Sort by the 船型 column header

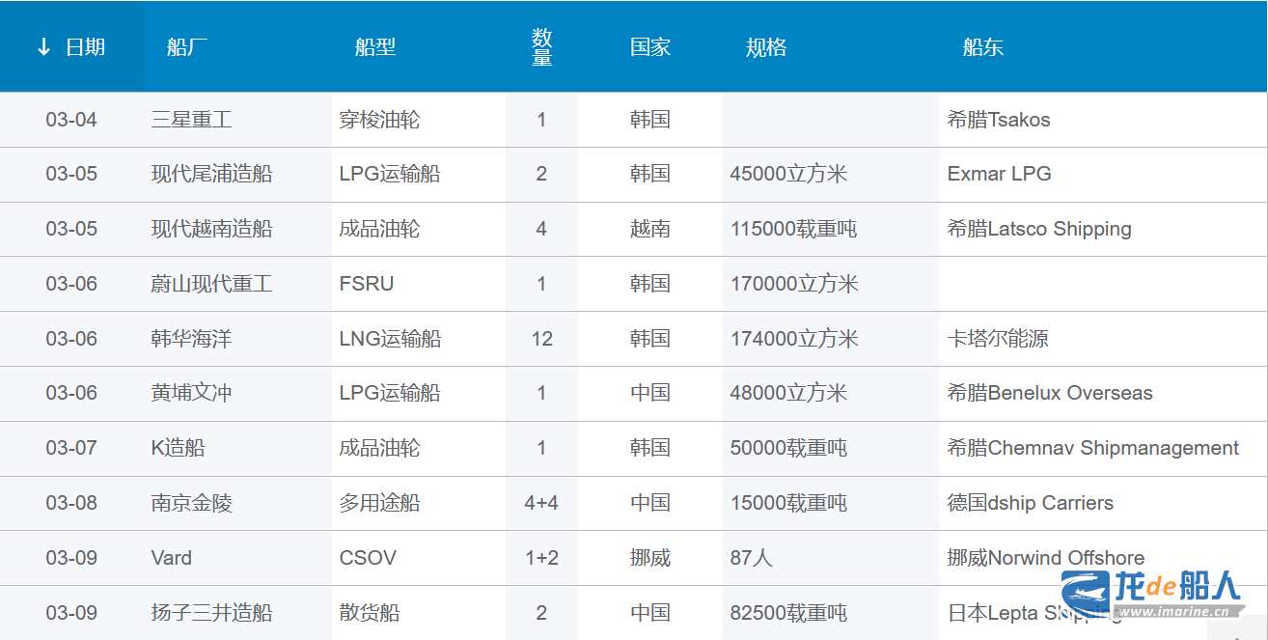375,47
